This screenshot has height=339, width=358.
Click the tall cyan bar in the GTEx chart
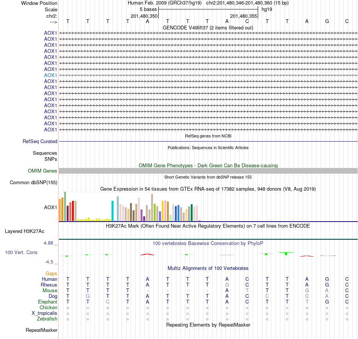tap(112, 211)
